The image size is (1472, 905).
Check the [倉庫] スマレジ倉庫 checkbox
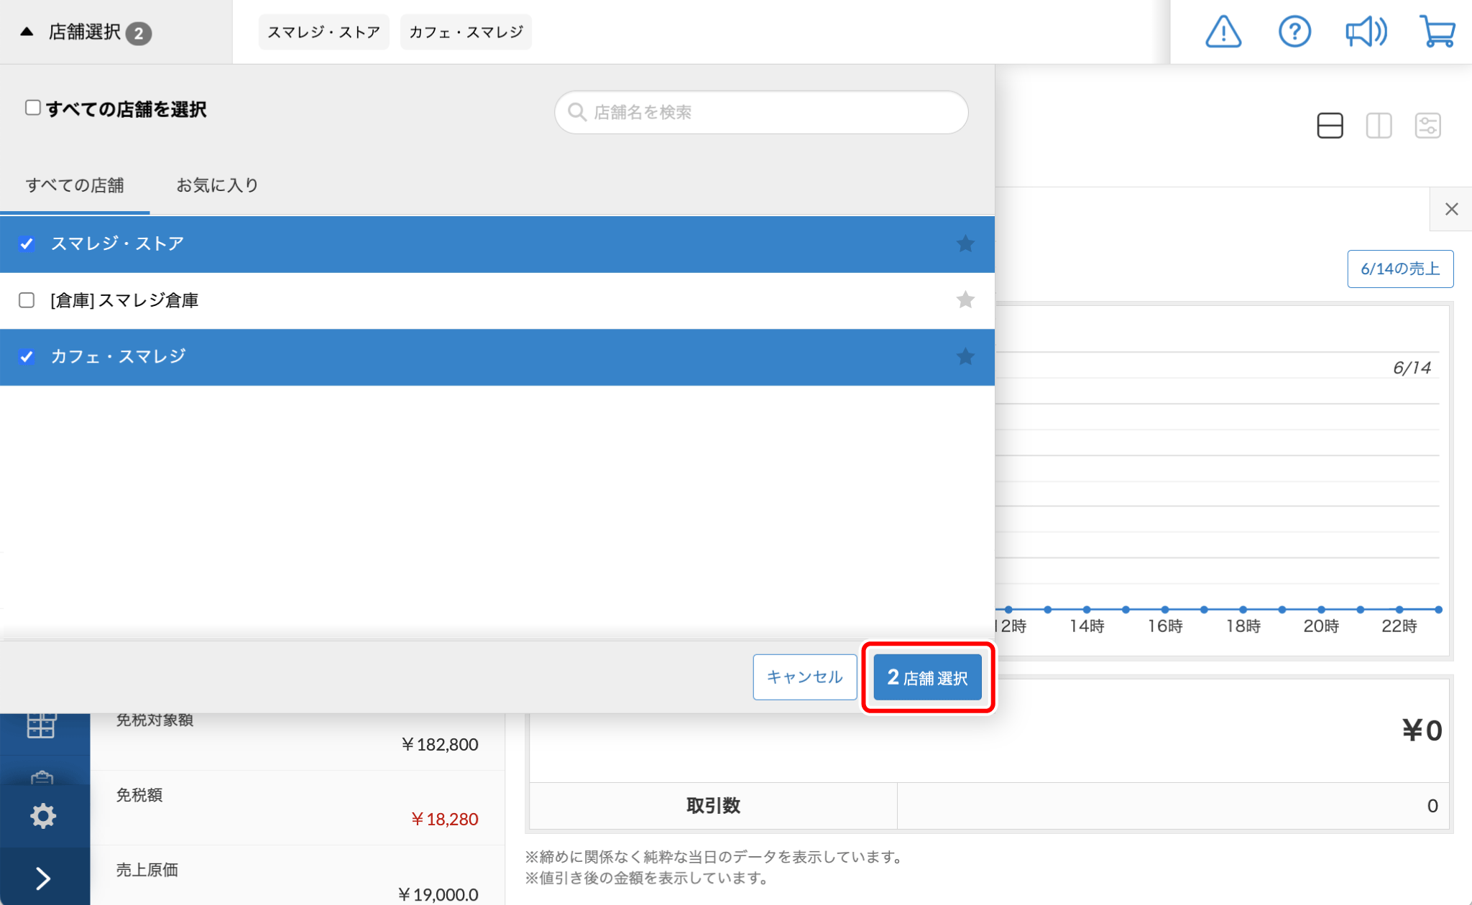(27, 300)
